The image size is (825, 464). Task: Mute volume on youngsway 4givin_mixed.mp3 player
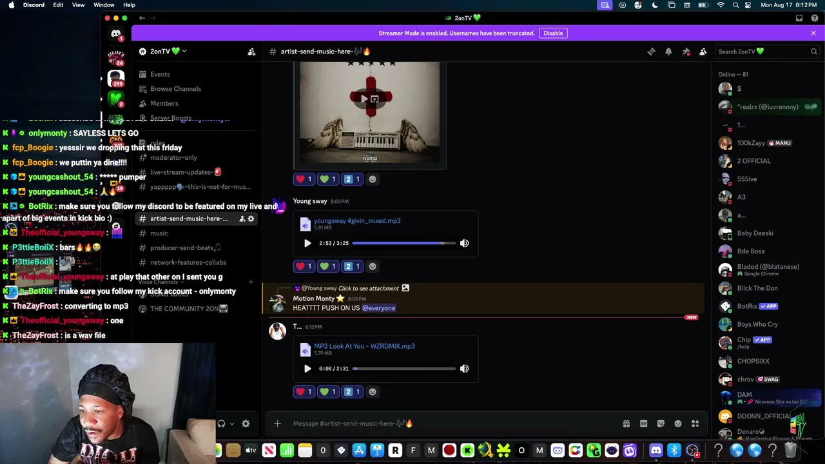tap(464, 243)
